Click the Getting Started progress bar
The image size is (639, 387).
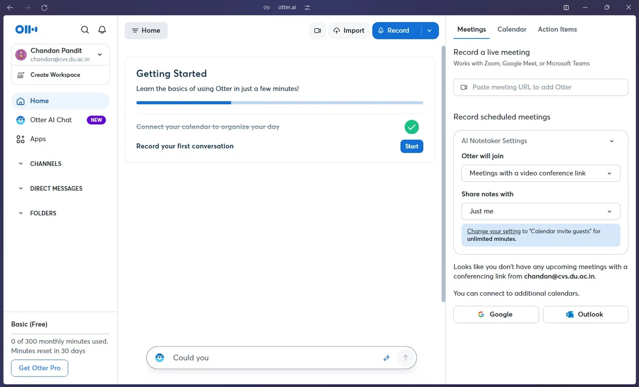(279, 103)
